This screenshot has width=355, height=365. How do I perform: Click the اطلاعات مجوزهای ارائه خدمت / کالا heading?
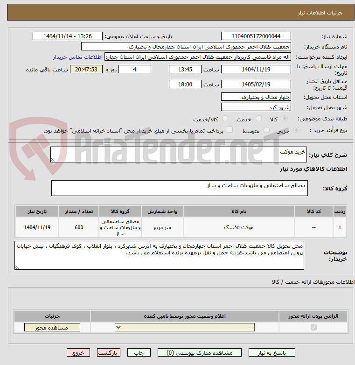click(x=313, y=282)
